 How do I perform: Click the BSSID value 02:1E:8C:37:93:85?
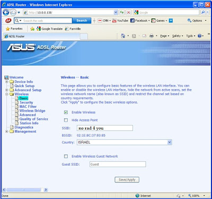[x=91, y=135]
